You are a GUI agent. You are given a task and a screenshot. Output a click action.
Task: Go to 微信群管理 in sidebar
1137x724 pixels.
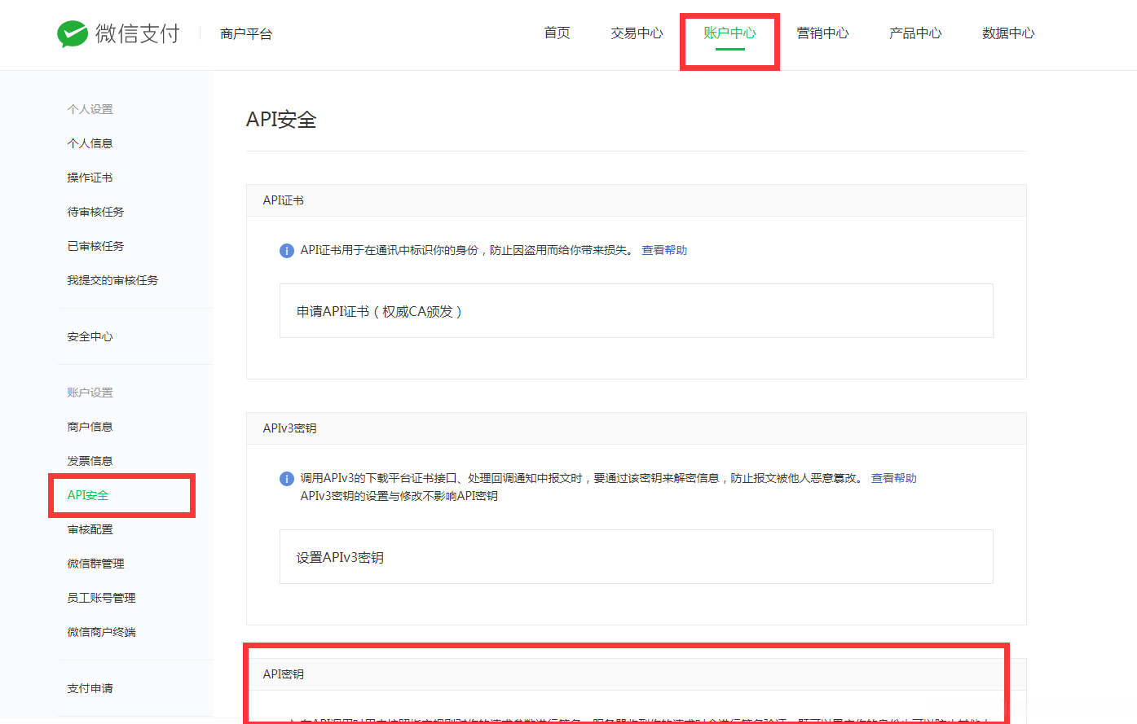95,564
